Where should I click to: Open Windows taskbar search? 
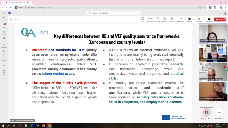point(9,126)
